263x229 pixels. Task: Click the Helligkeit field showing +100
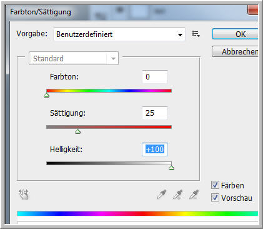click(155, 150)
